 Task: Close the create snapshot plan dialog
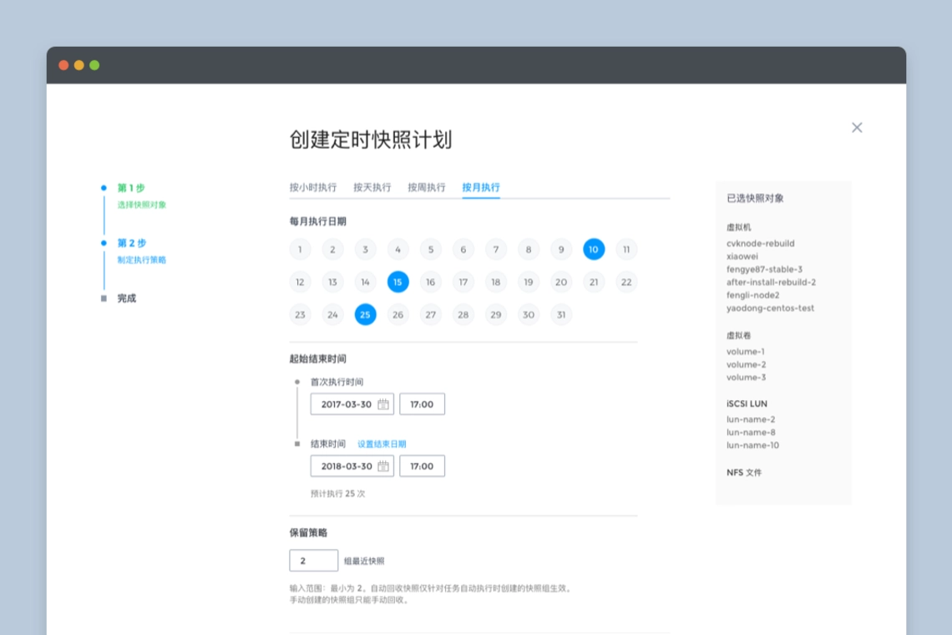856,128
